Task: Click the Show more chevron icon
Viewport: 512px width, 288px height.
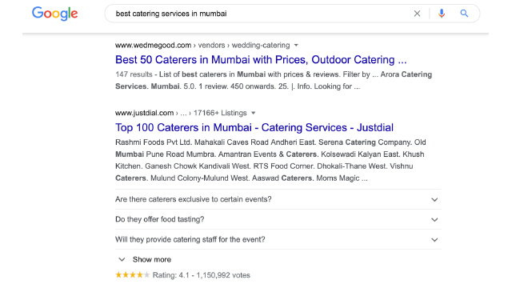Action: pyautogui.click(x=122, y=259)
